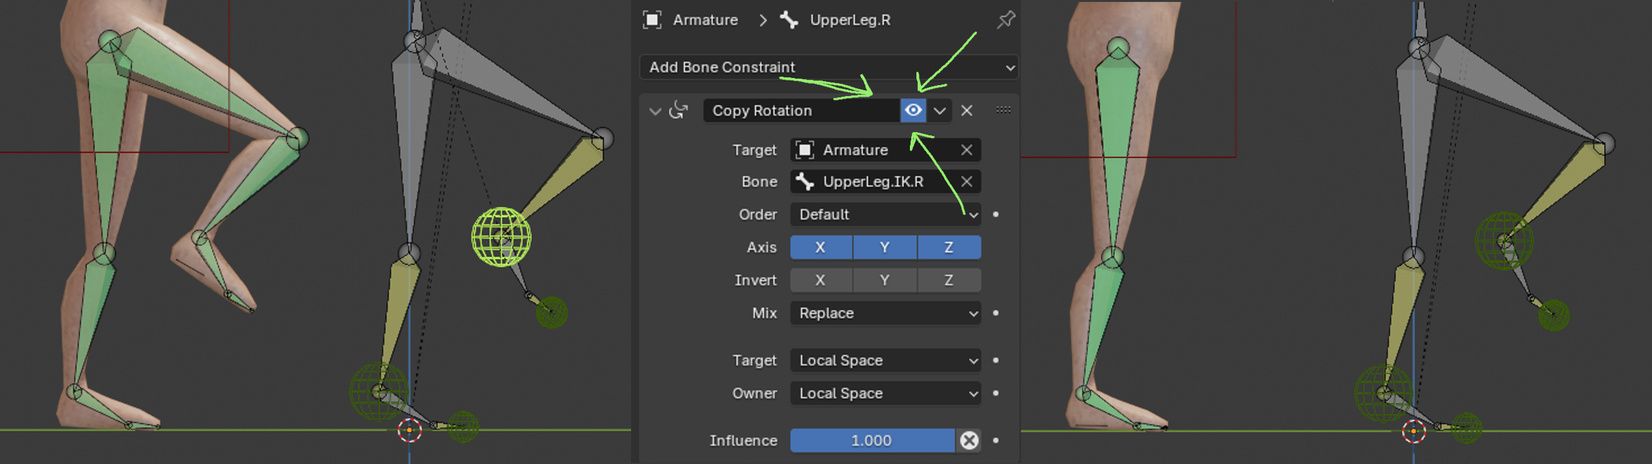Collapse the Copy Rotation constraint panel
This screenshot has height=464, width=1652.
click(655, 111)
